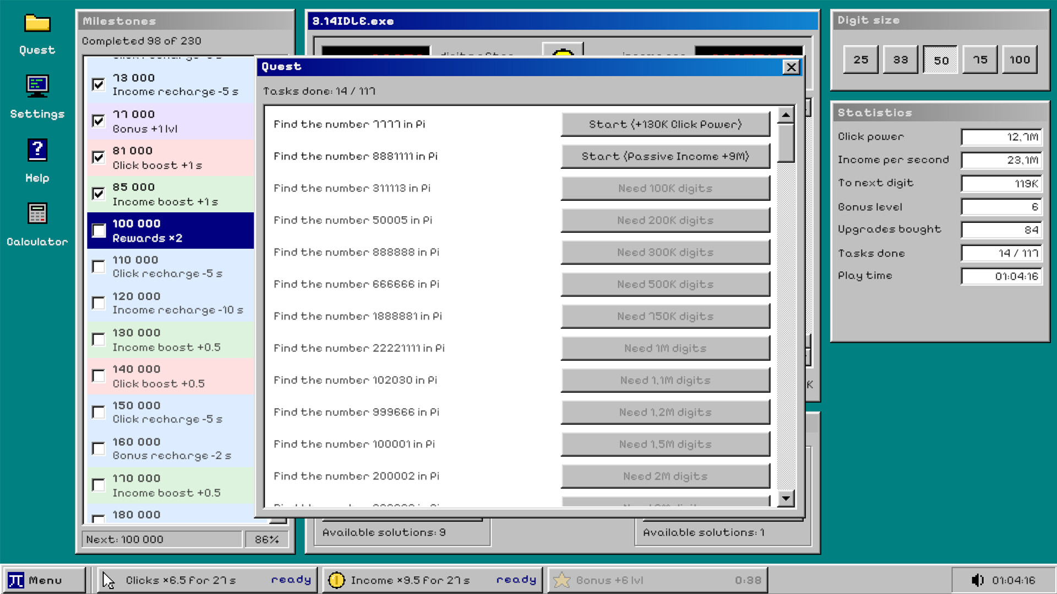
Task: Click the Bonus +6 lvl taskbar item
Action: [658, 580]
